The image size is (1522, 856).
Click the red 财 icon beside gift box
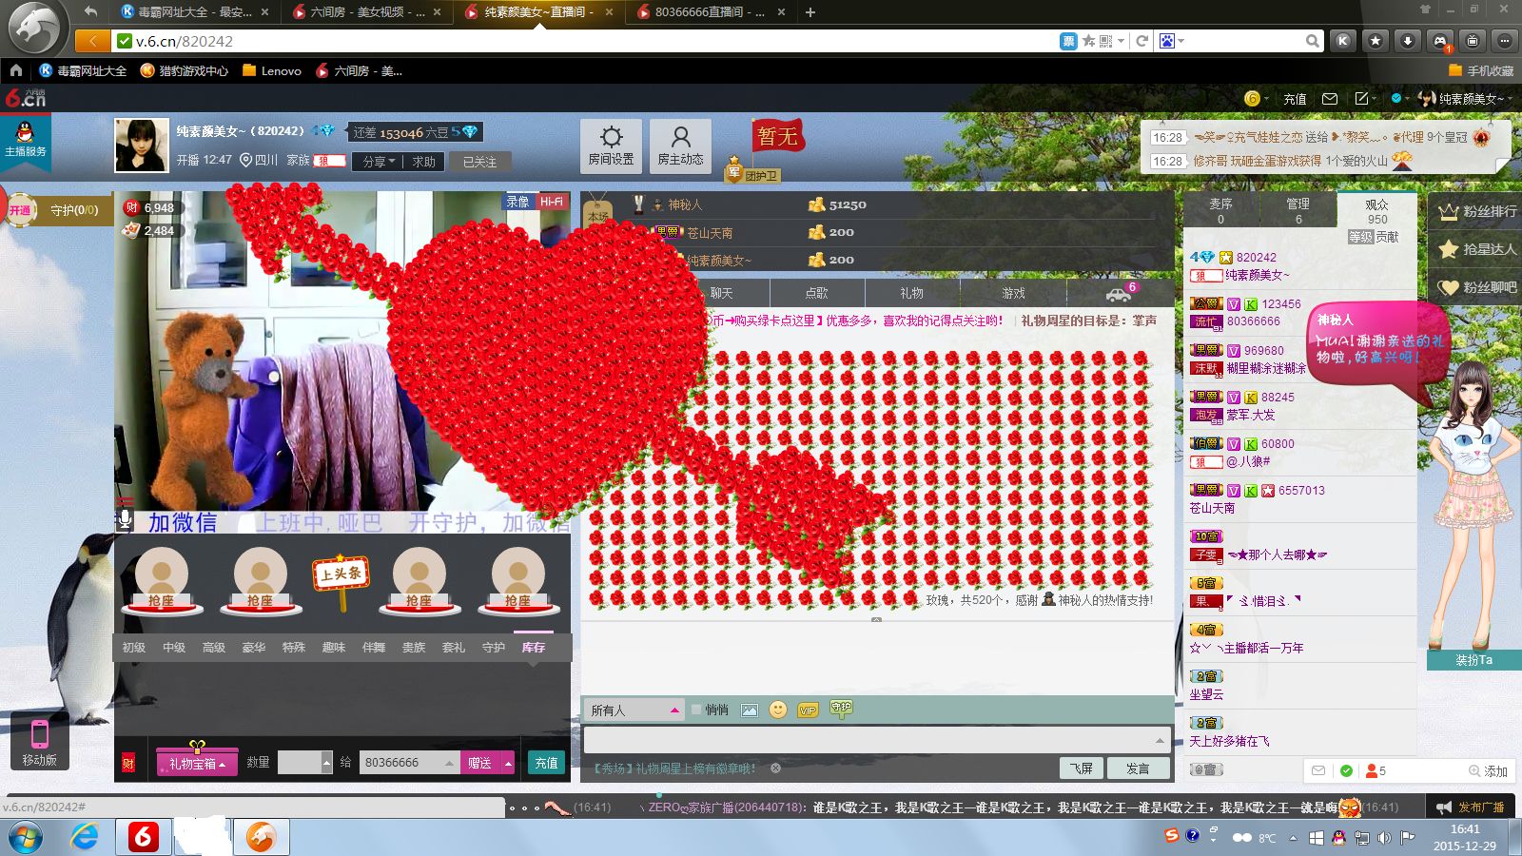(x=128, y=763)
